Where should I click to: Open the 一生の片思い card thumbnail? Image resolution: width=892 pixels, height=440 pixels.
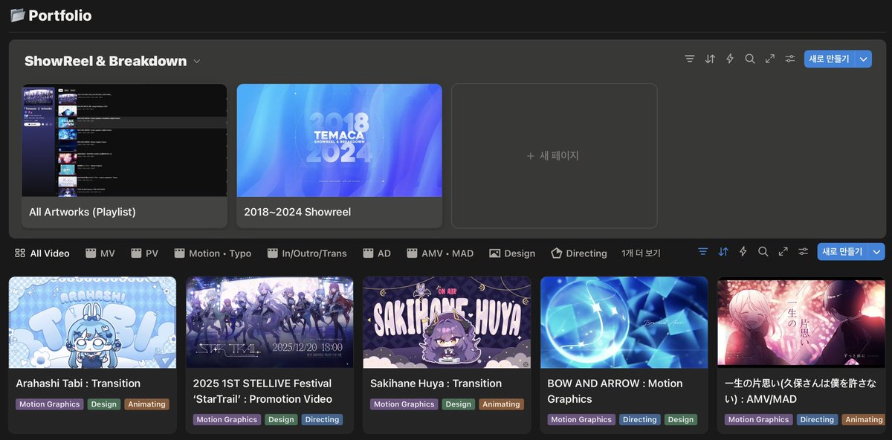point(801,323)
